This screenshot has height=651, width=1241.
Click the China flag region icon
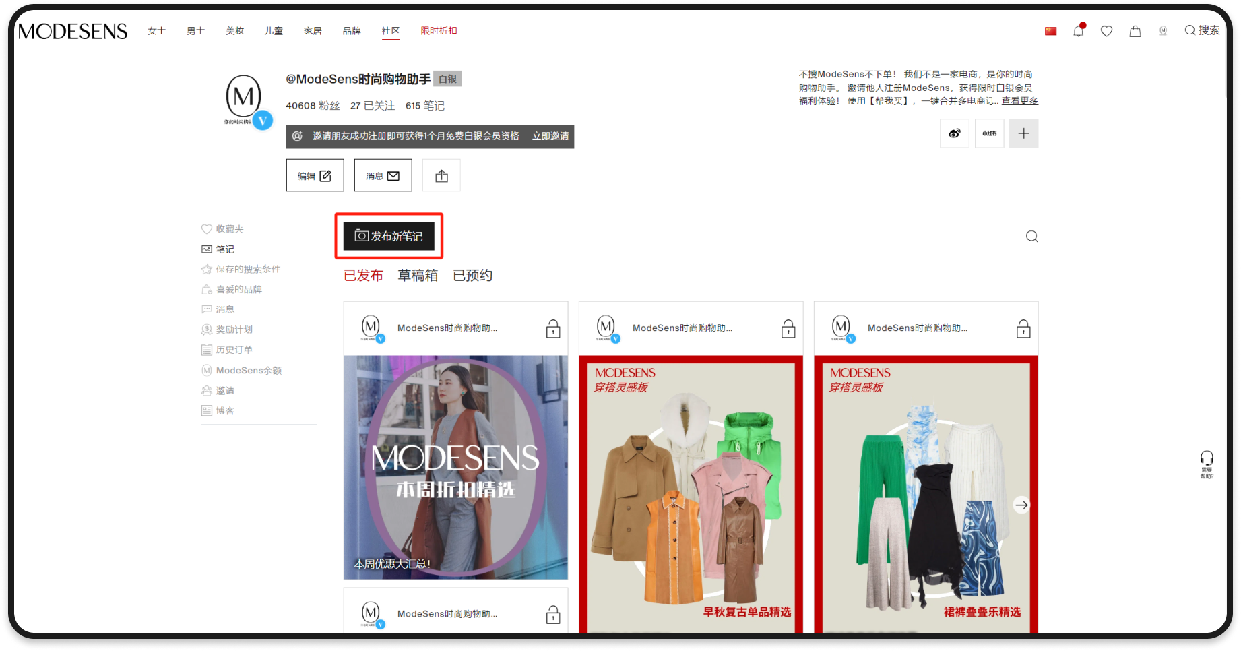pyautogui.click(x=1050, y=31)
